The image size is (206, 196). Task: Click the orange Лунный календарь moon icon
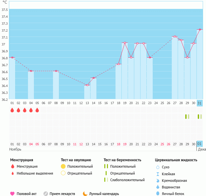pyautogui.click(x=85, y=194)
